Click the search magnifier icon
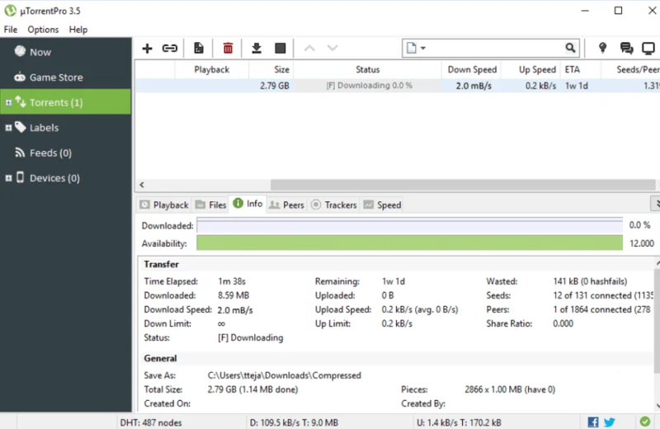Screen dimensions: 660x429 (570, 48)
